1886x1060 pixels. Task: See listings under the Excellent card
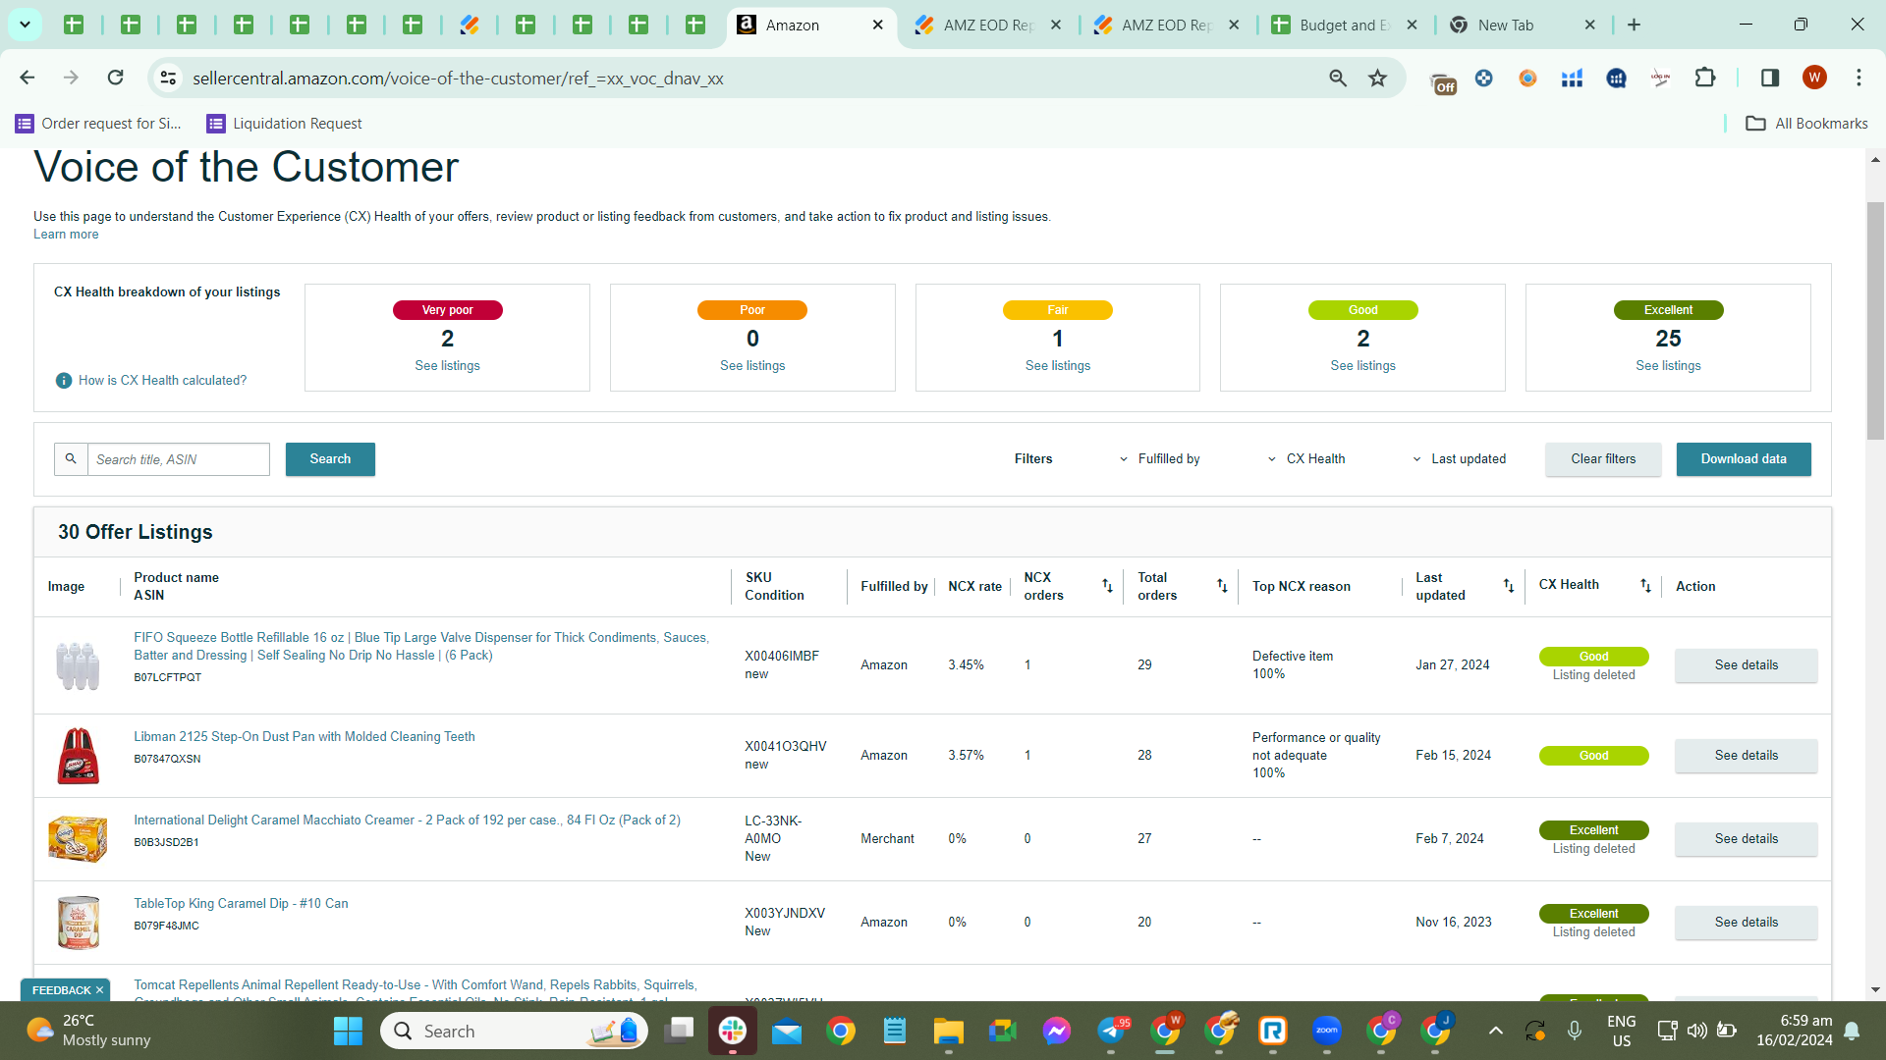pos(1668,366)
